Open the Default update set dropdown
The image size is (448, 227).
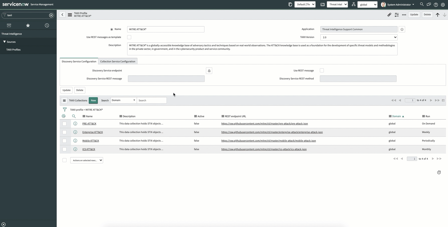pyautogui.click(x=305, y=5)
